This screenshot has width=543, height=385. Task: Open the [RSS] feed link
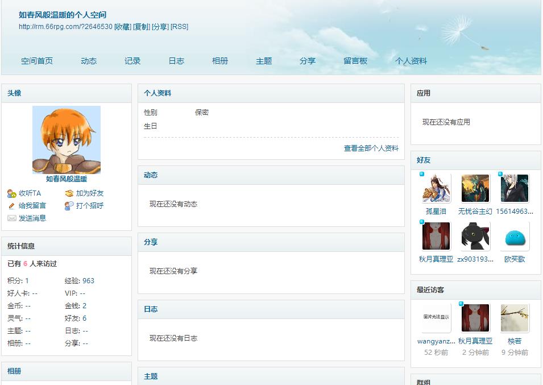pos(179,27)
